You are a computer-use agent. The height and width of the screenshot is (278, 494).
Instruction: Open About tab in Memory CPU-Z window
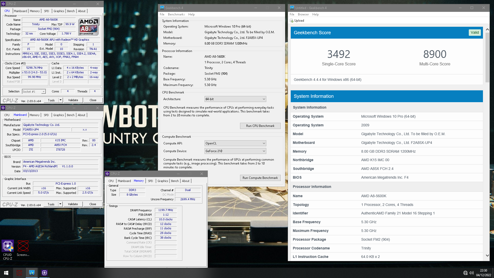coord(186,181)
